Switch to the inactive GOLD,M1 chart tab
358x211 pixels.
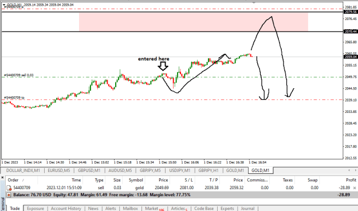click(235, 170)
